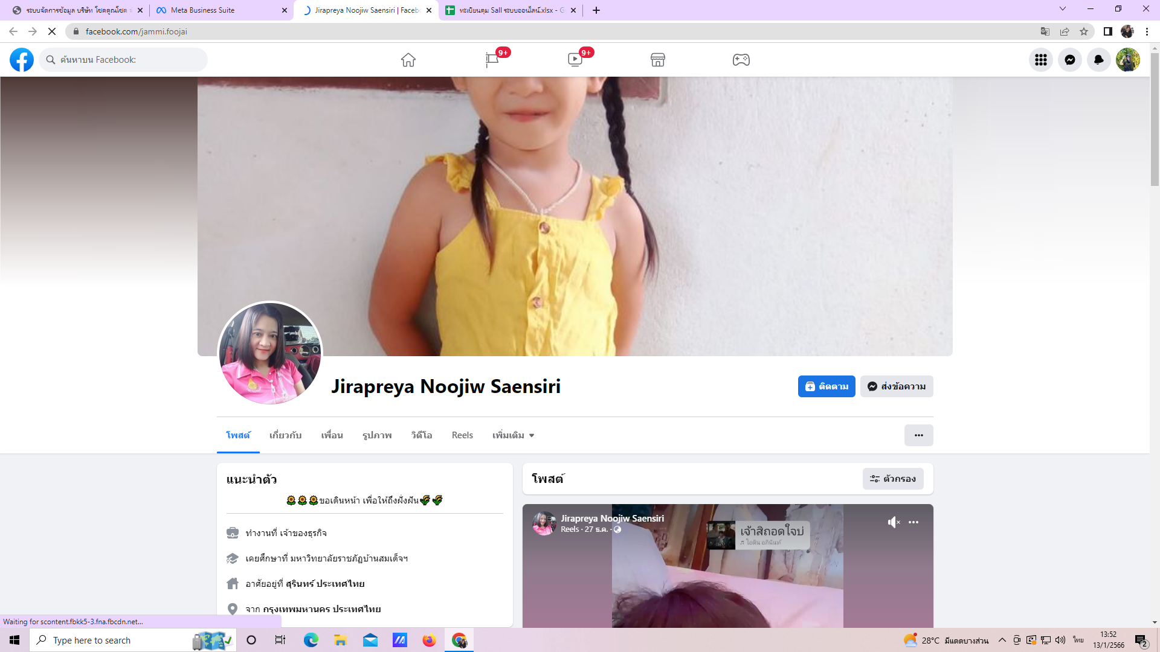Image resolution: width=1160 pixels, height=652 pixels.
Task: Open profile three-dots options menu
Action: pos(918,435)
